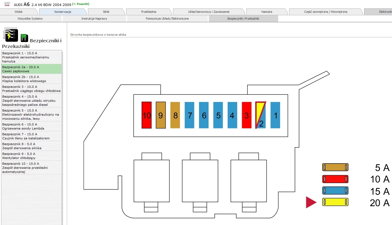
Task: Click blue fuse 7 on the diagram
Action: (189, 115)
